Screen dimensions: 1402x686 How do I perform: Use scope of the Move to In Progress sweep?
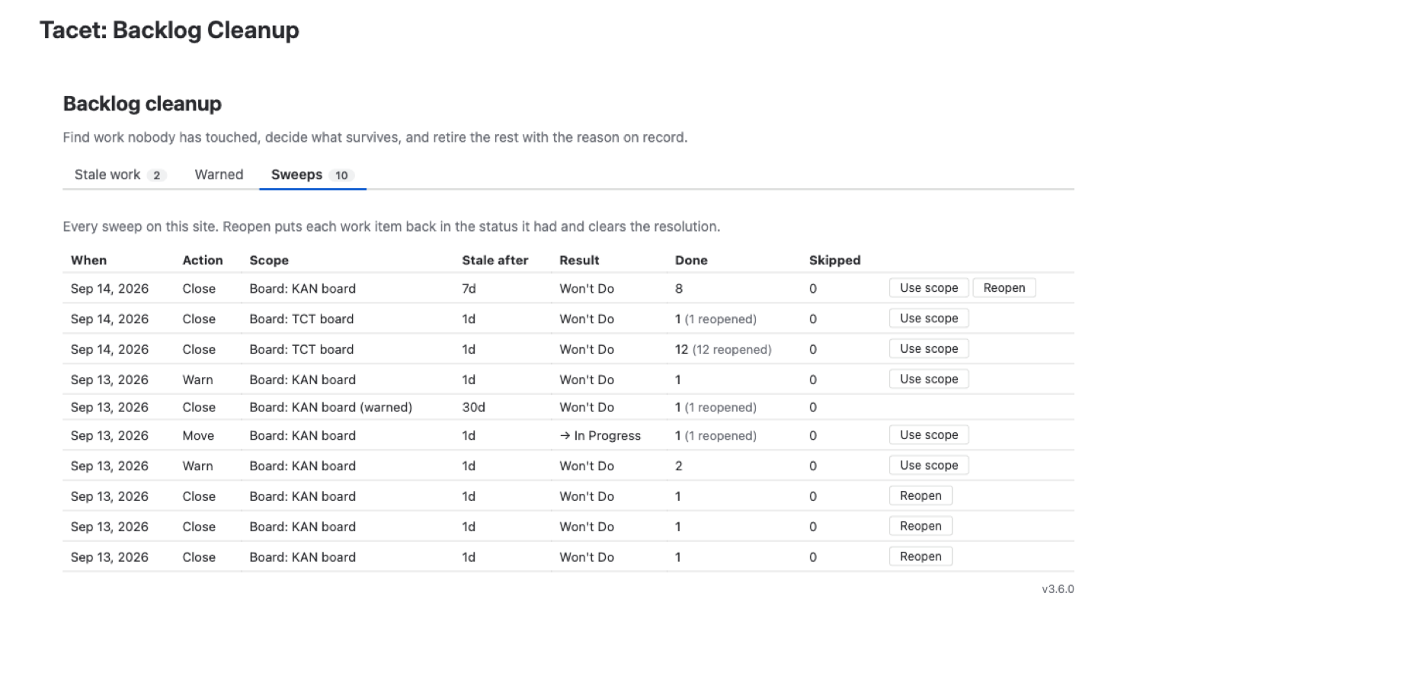929,435
